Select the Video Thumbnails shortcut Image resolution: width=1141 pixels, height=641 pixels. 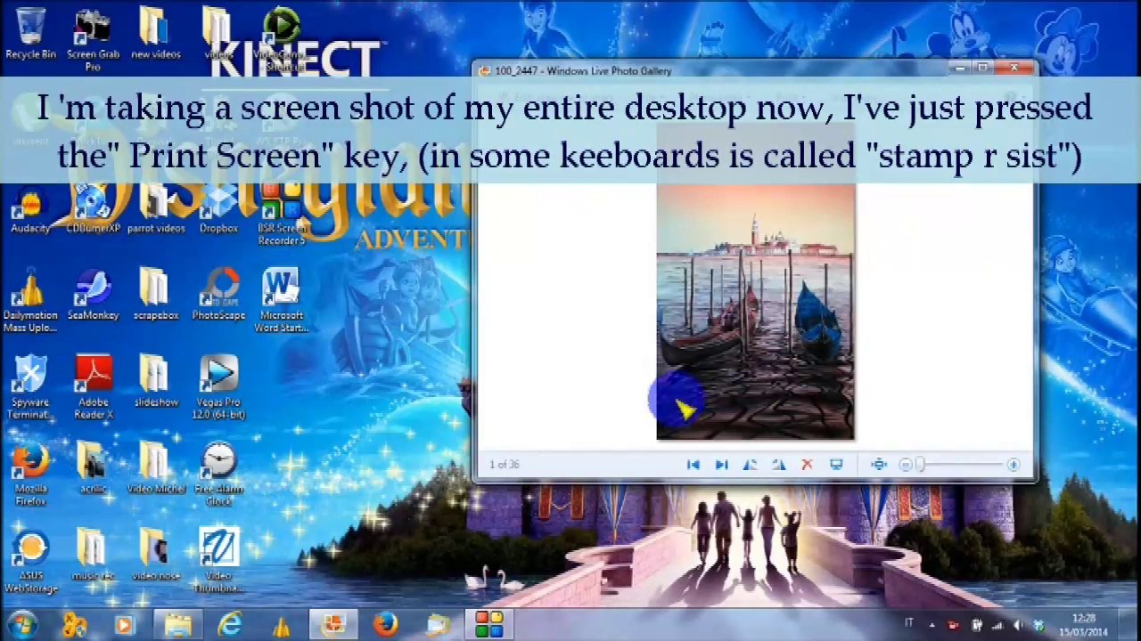(218, 563)
